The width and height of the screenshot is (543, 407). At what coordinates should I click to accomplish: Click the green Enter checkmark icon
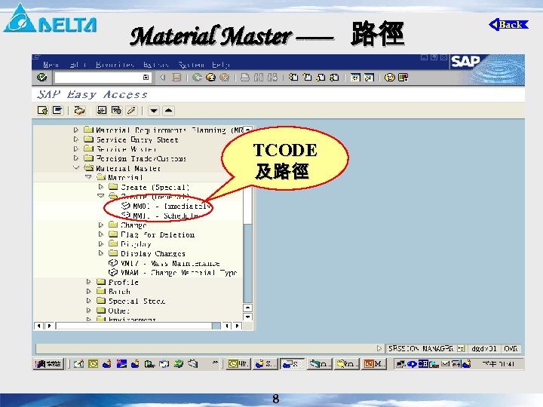[42, 77]
